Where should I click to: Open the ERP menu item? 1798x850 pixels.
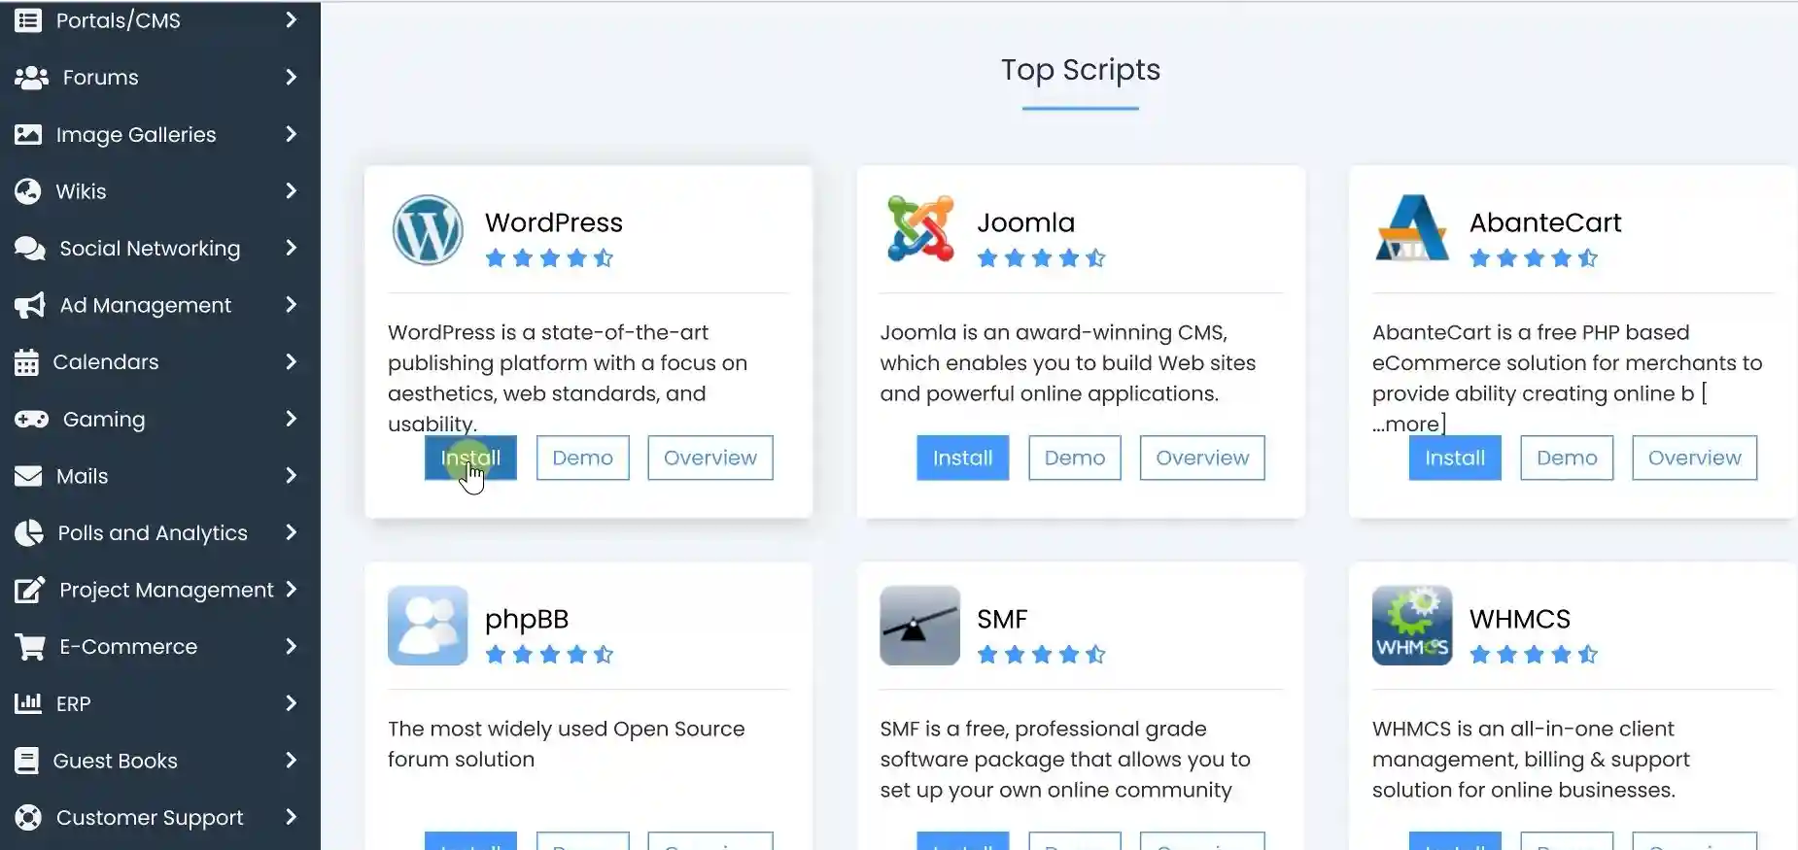pos(159,703)
